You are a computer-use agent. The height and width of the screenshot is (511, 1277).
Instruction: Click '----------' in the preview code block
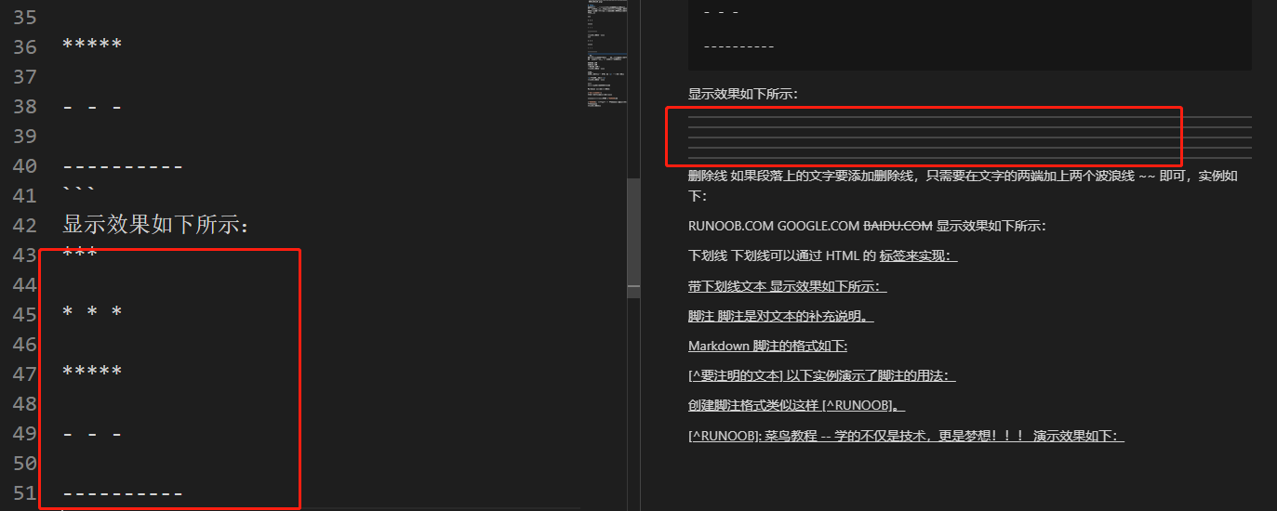pyautogui.click(x=739, y=46)
